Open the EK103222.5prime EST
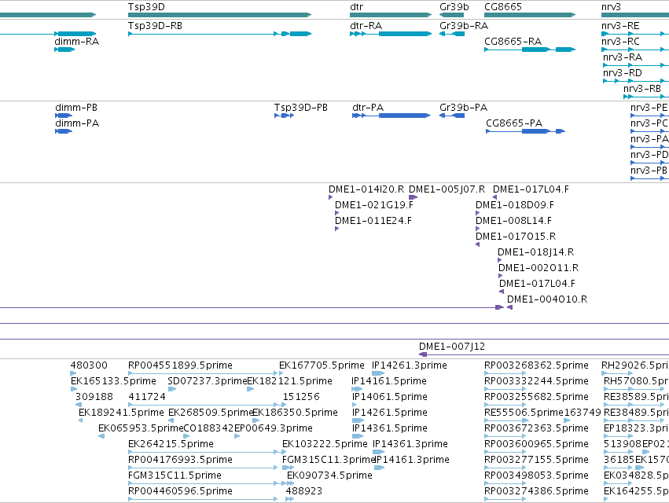669x503 pixels. click(x=325, y=444)
